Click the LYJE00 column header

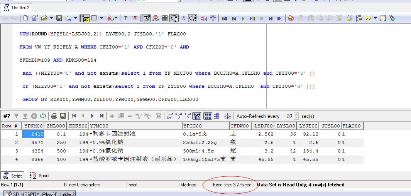coord(308,126)
